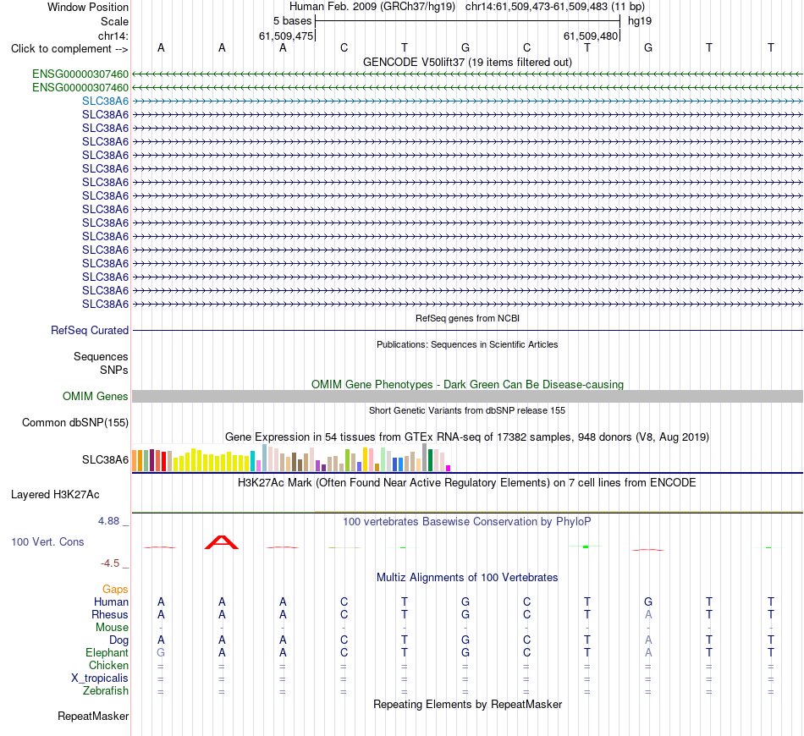Click the "Window Position" track label
This screenshot has height=736, width=804.
[88, 7]
